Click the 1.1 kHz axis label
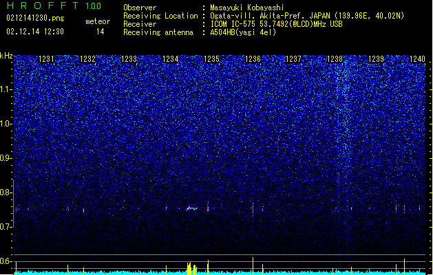The height and width of the screenshot is (275, 433). pos(6,89)
